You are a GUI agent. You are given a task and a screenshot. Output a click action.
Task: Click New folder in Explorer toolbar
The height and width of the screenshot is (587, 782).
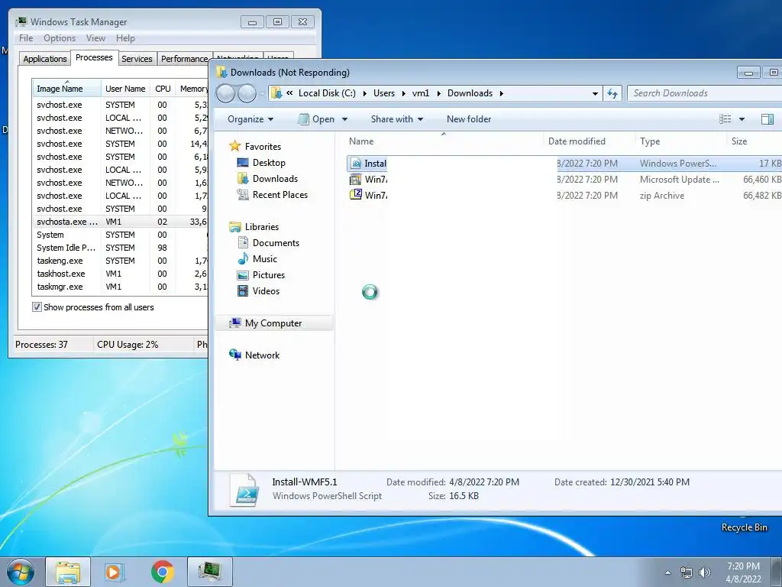click(469, 118)
